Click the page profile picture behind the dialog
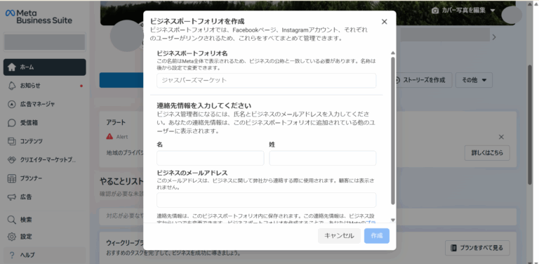 (126, 36)
